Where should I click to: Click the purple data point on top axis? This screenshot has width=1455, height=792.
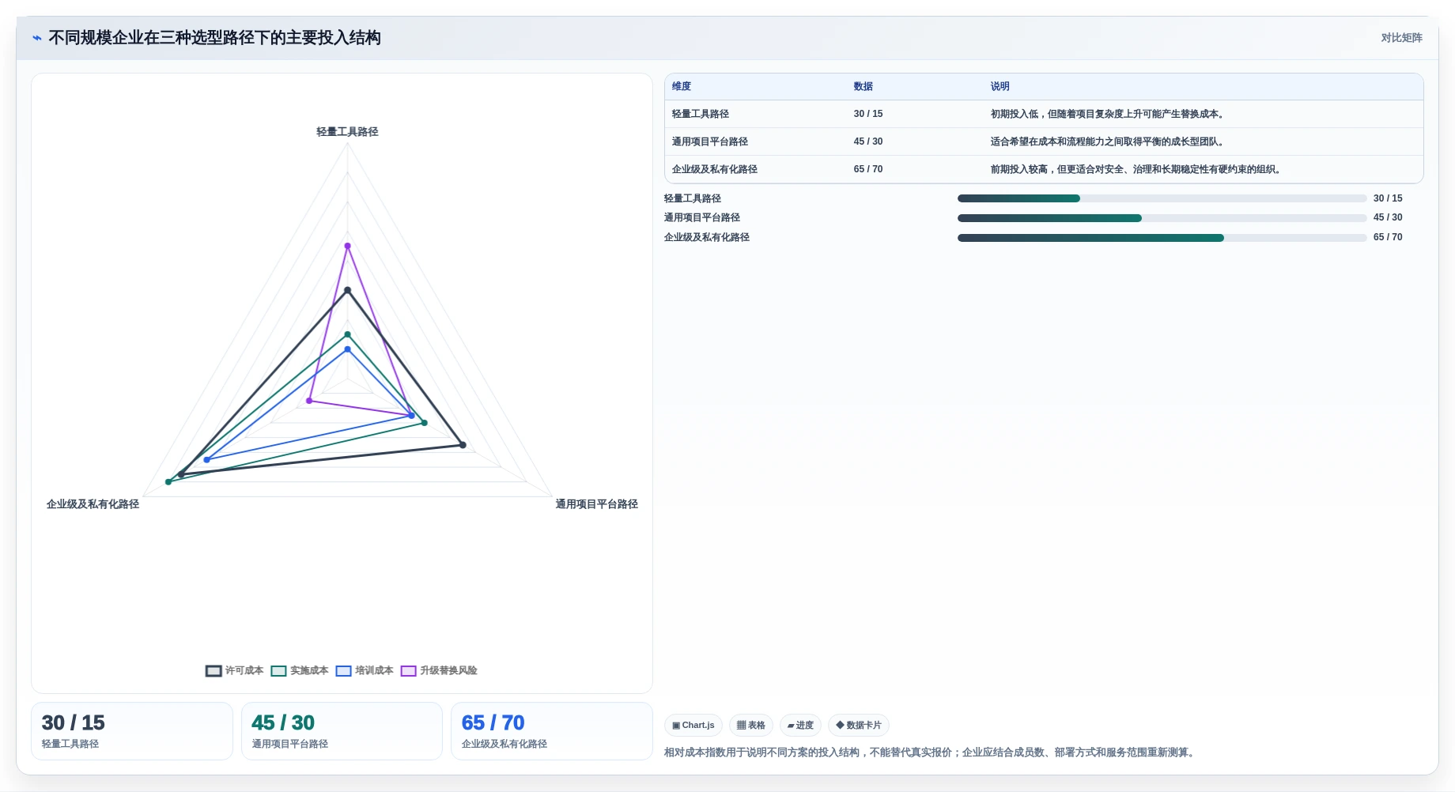coord(347,246)
